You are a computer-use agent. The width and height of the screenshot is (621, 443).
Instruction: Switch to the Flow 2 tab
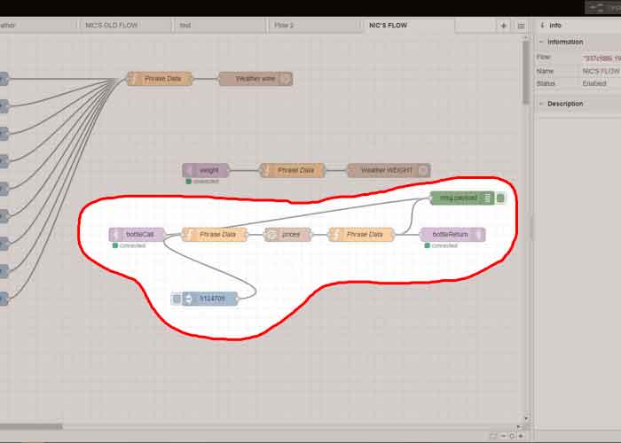pyautogui.click(x=284, y=26)
